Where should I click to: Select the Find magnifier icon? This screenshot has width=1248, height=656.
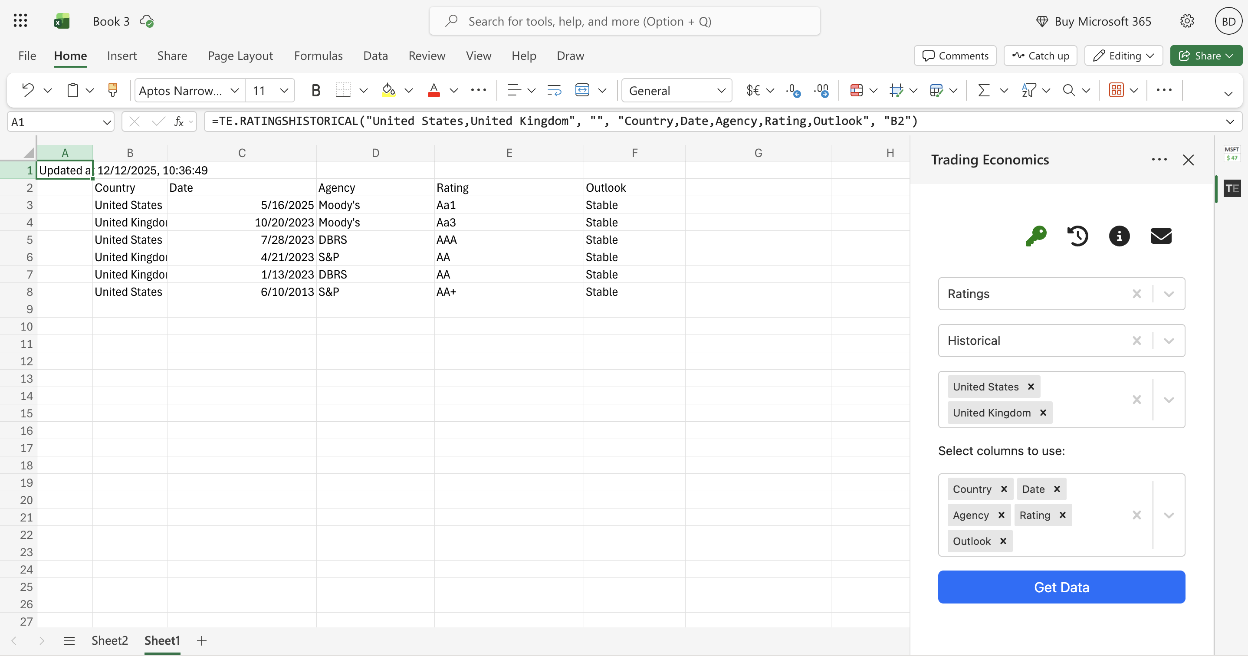point(1069,90)
